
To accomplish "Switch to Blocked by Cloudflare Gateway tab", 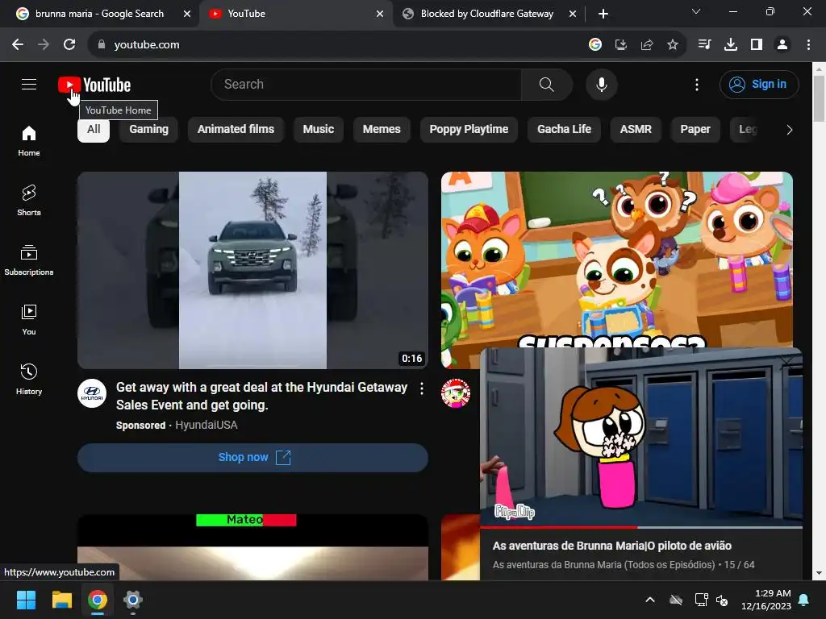I will coord(487,14).
